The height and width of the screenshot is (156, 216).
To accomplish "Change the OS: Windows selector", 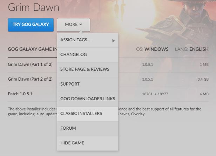I will 152,49.
